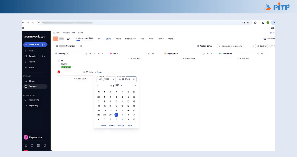Click the Published tag on the task
Screen dimensions: 297x157
coord(66,67)
